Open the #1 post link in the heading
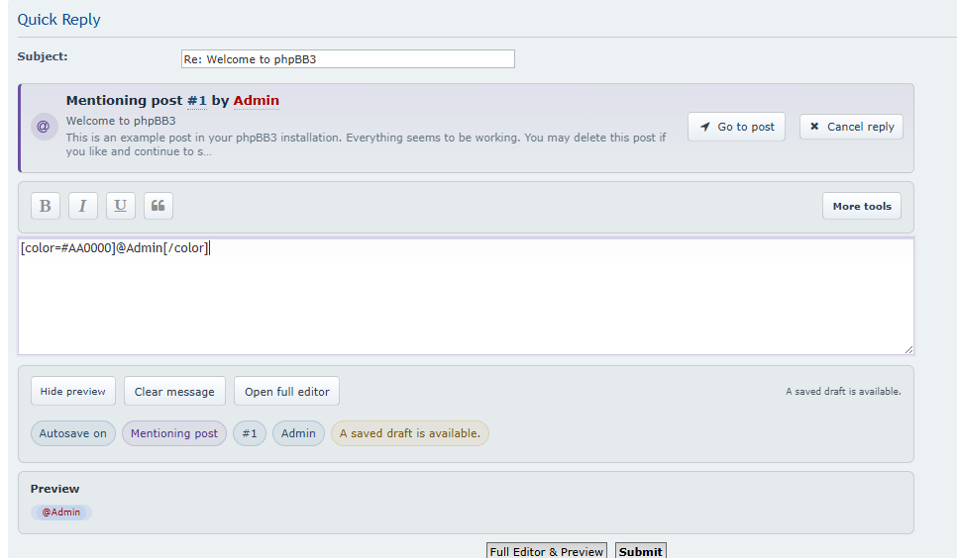The width and height of the screenshot is (957, 558). pyautogui.click(x=196, y=101)
